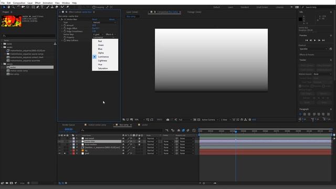Click the stopwatch next to Amount

click(x=65, y=25)
